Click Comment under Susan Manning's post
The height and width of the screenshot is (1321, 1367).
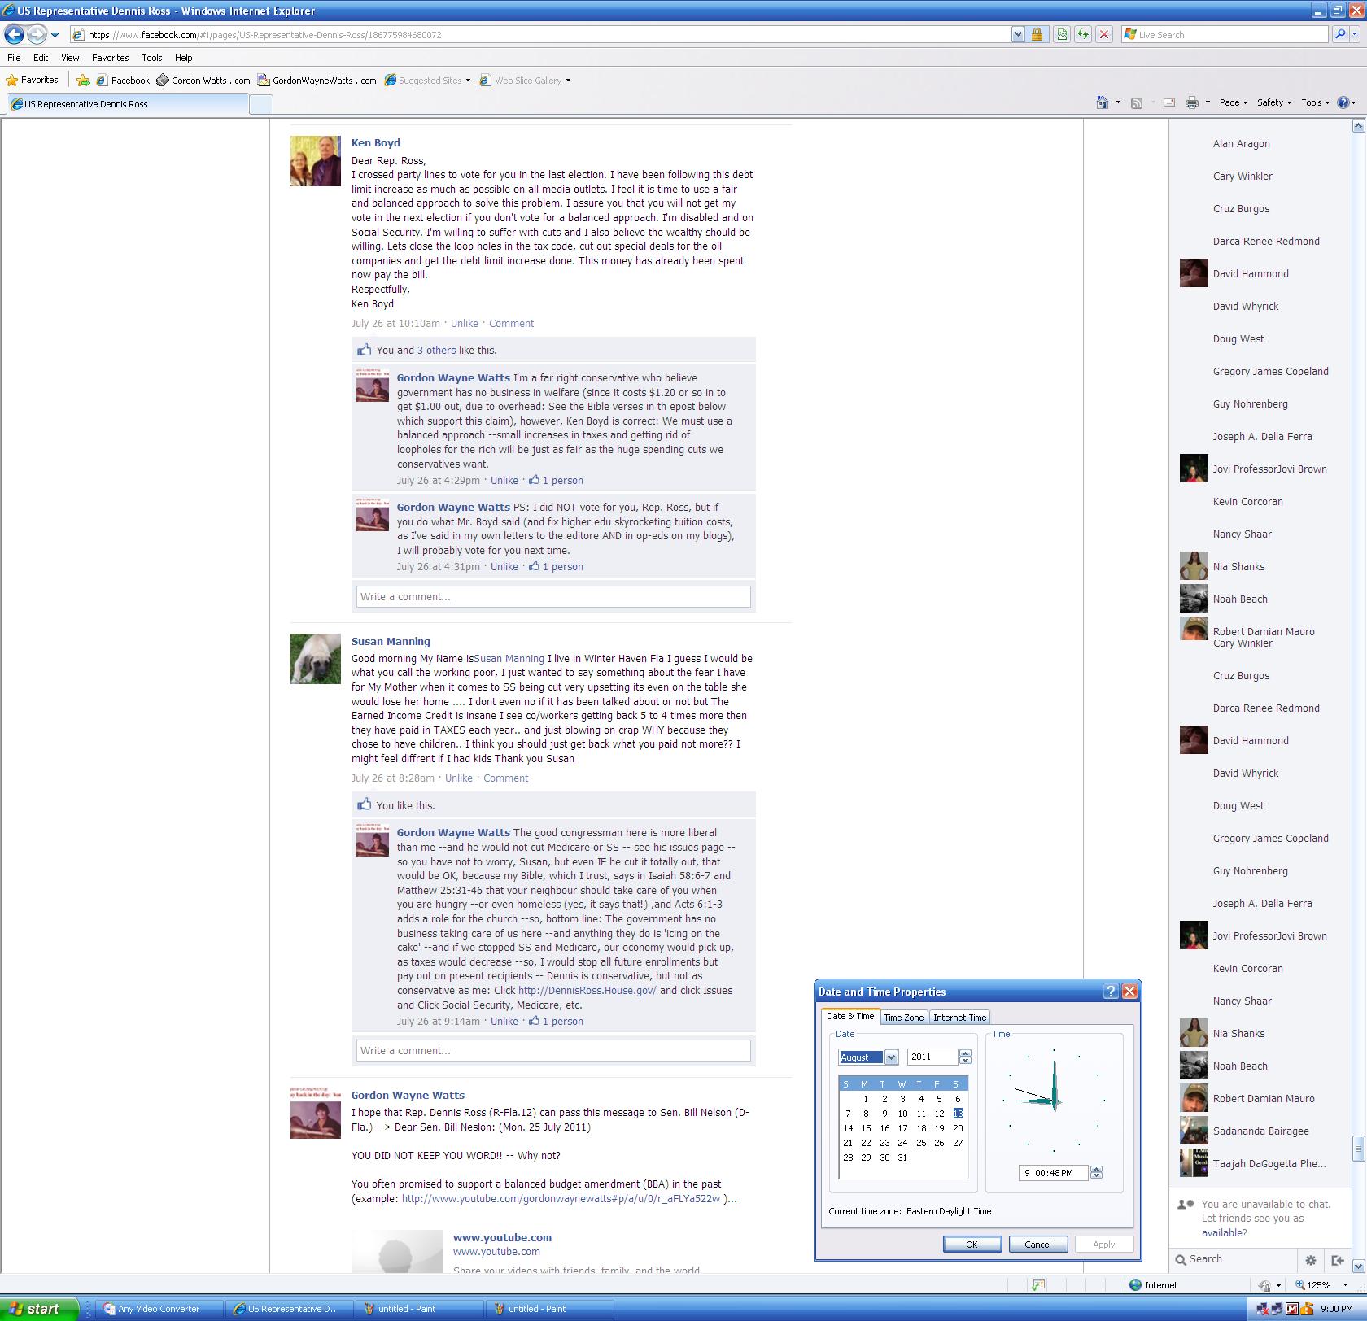505,778
